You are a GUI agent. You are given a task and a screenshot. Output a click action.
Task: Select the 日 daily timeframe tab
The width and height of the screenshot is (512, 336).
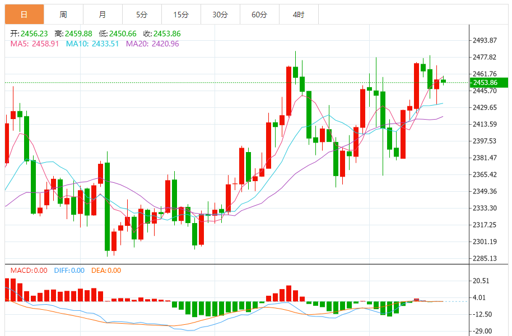[x=24, y=15]
